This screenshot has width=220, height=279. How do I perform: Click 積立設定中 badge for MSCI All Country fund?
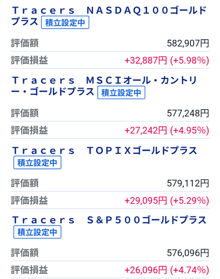[121, 93]
